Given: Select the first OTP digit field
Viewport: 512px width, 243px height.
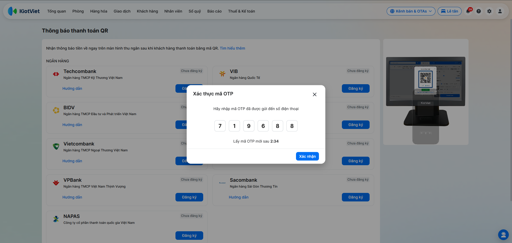Looking at the screenshot, I should pyautogui.click(x=220, y=126).
